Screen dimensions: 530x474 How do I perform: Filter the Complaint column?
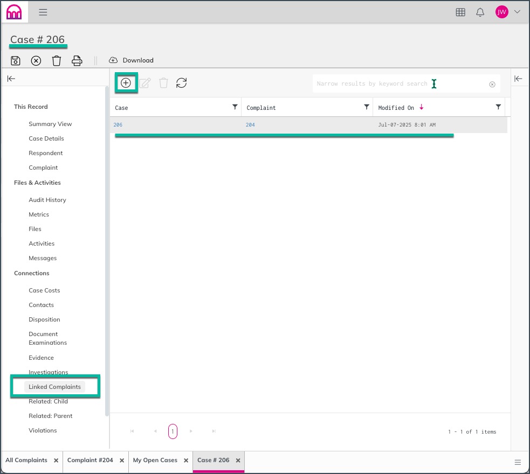pos(367,107)
